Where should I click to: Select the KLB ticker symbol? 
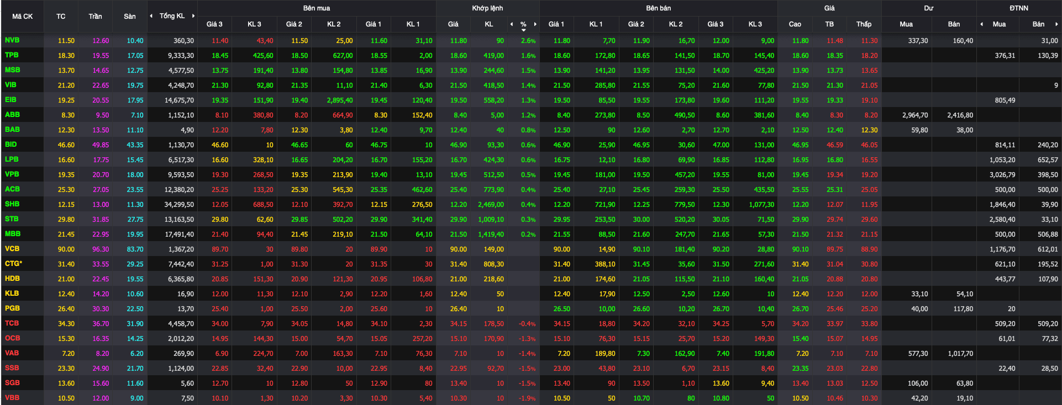coord(12,294)
